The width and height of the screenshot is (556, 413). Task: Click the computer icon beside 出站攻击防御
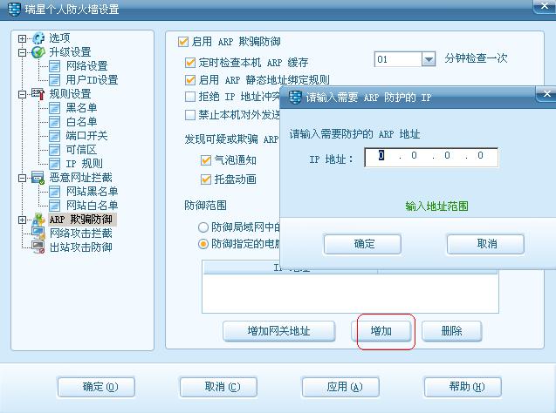click(38, 247)
